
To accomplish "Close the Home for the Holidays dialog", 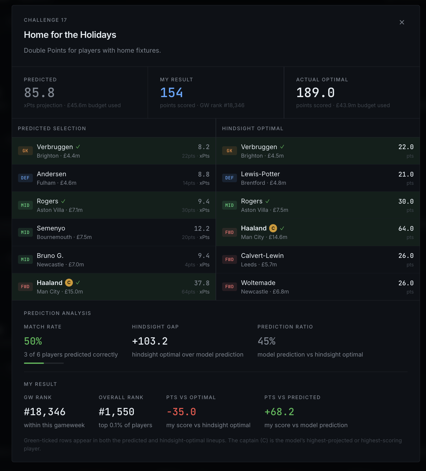I will tap(402, 22).
